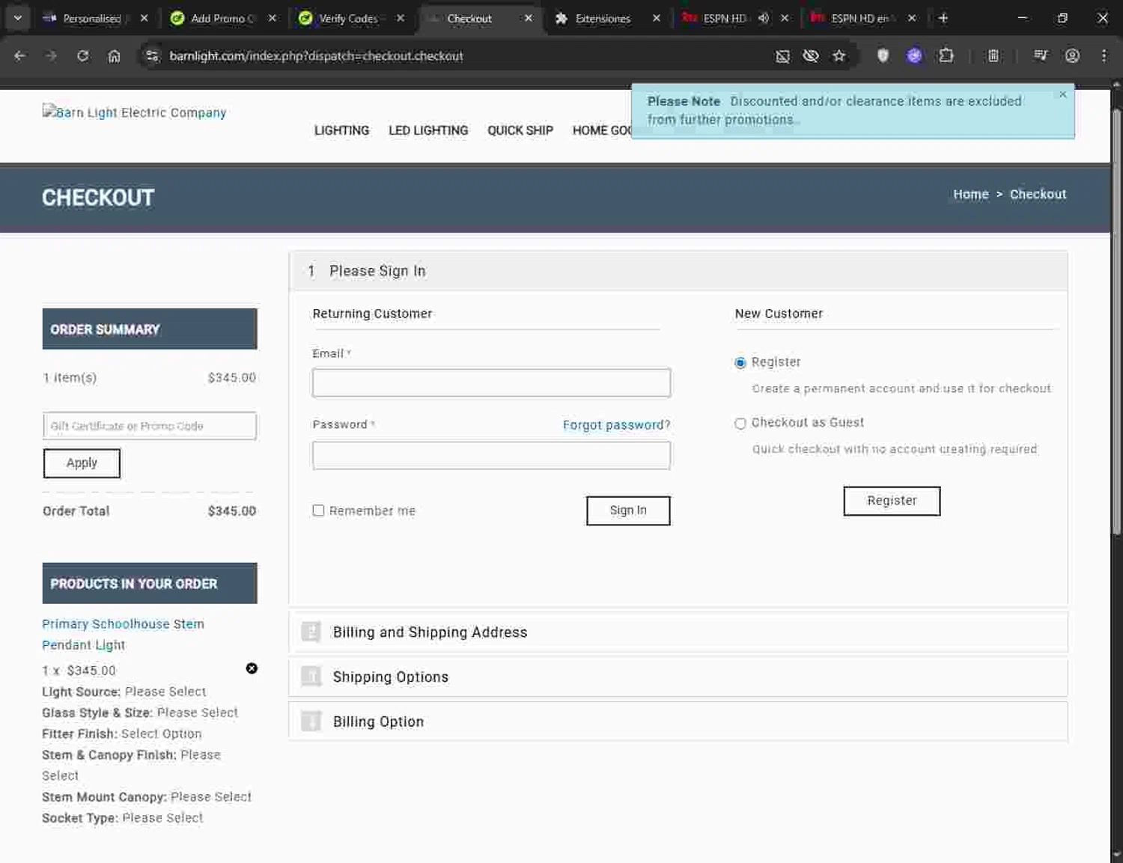This screenshot has width=1123, height=863.
Task: Open the extensions puzzle menu
Action: click(946, 55)
